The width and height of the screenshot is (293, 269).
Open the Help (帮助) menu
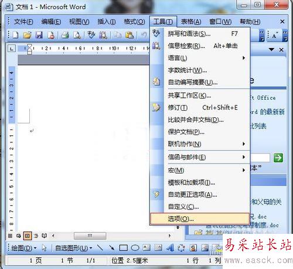pos(250,22)
